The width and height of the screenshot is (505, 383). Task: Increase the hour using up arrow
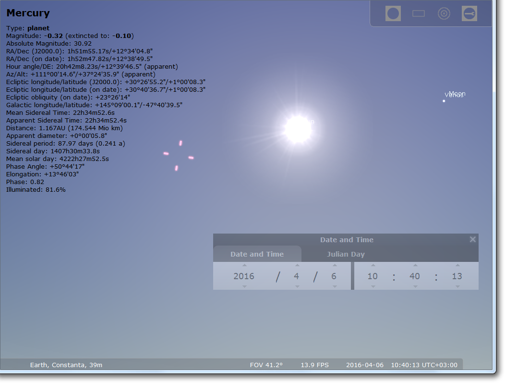click(373, 265)
